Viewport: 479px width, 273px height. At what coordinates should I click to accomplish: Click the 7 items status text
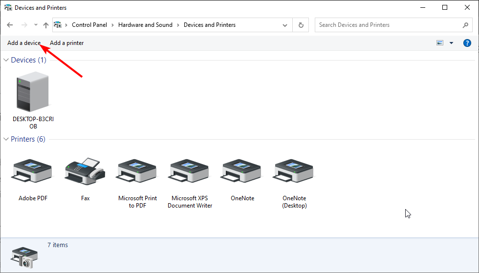click(x=58, y=245)
